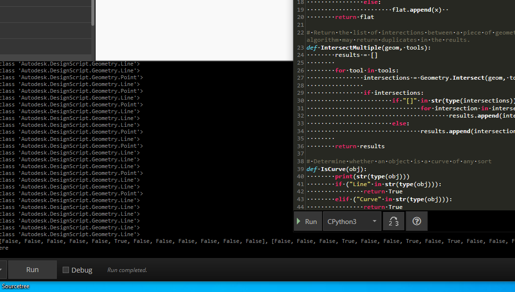The width and height of the screenshot is (515, 292).
Task: Enable the Debug checkbox
Action: (x=66, y=270)
